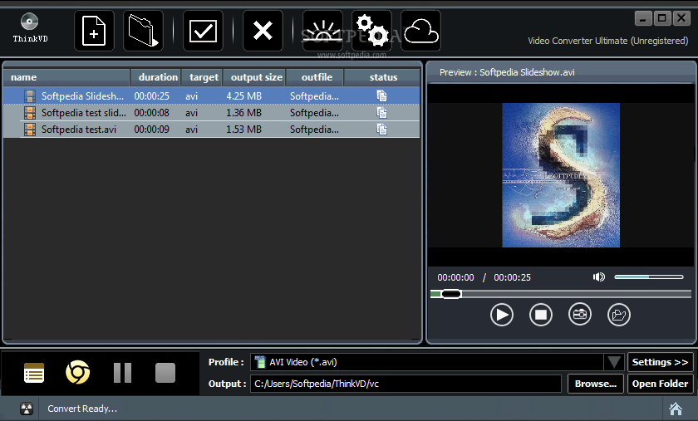This screenshot has height=421, width=698.
Task: Click output size 4.25 MB cell
Action: click(244, 96)
